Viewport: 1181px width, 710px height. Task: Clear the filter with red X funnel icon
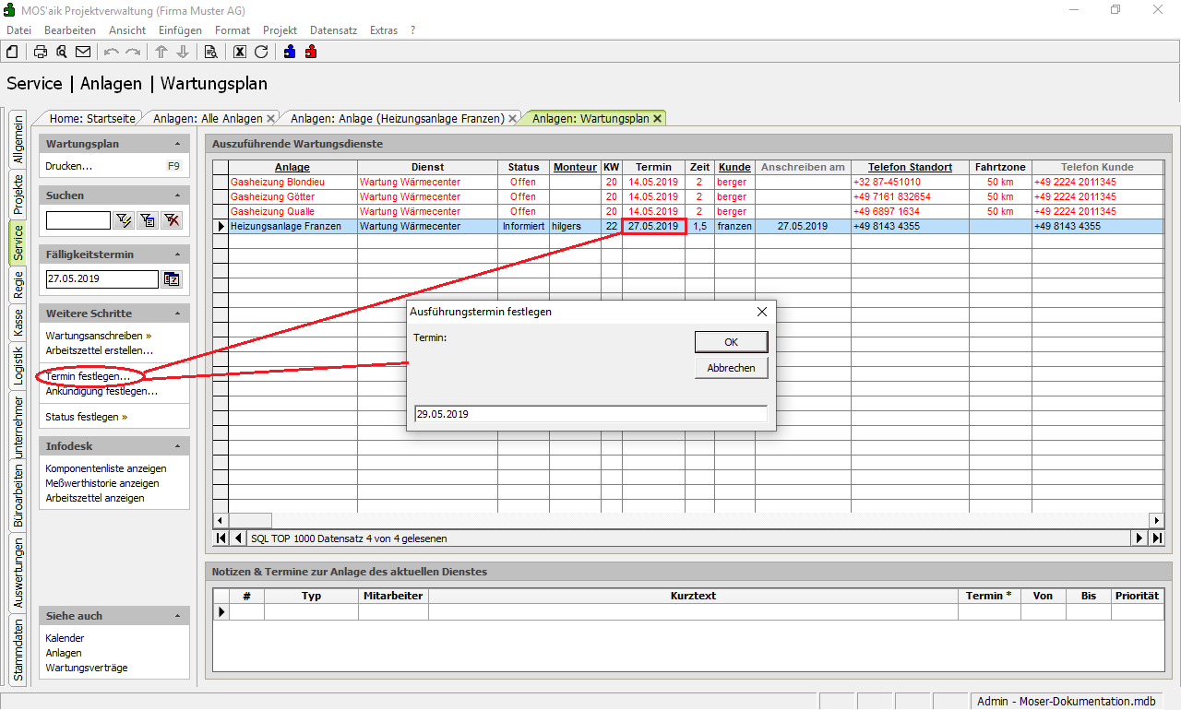(172, 220)
